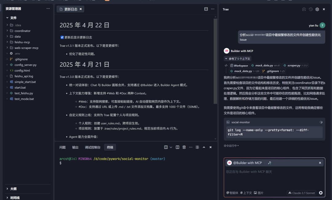This screenshot has height=200, width=332.
Task: Open test_mode.bat file
Action: 24,99
